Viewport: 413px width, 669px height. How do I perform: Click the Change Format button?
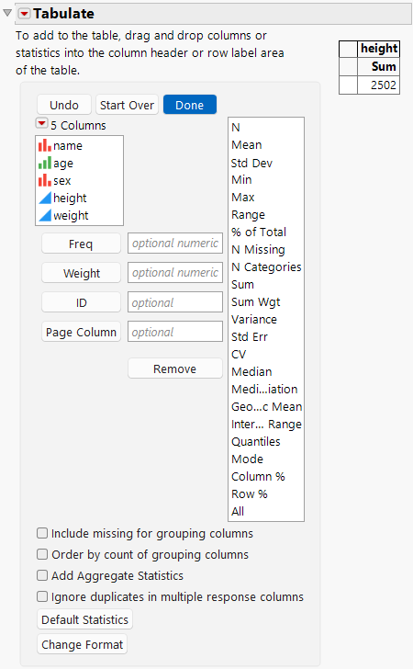click(83, 645)
